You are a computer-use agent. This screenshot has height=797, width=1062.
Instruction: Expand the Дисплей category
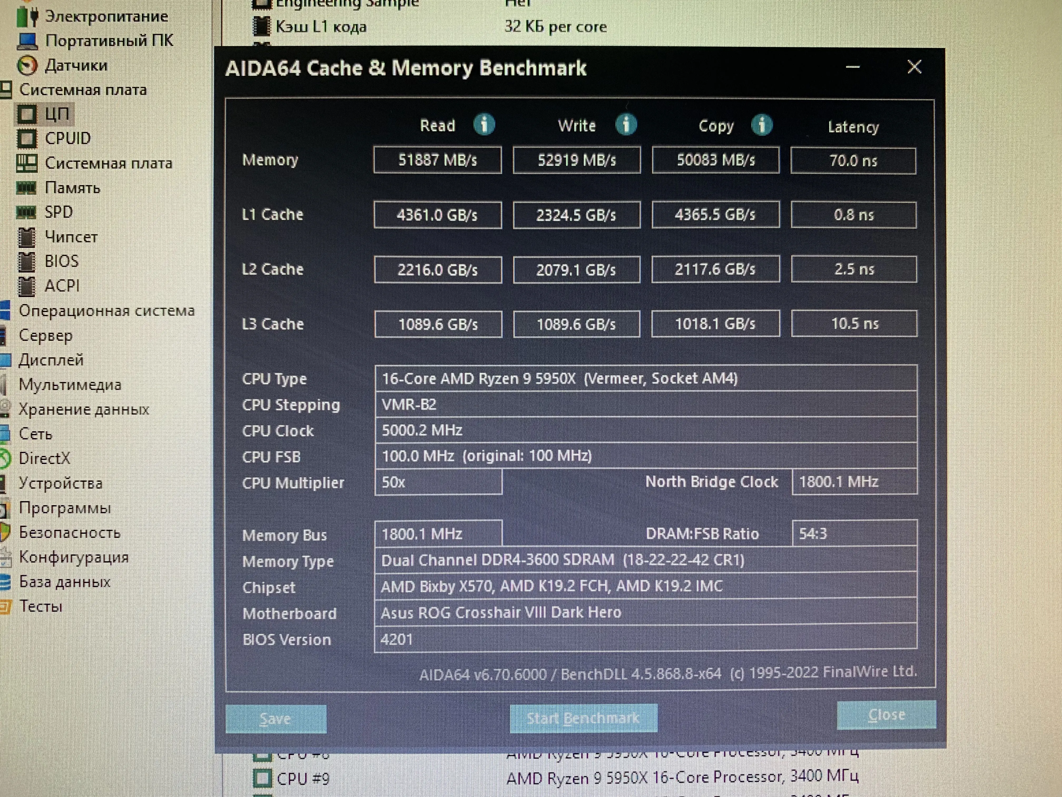[x=51, y=360]
